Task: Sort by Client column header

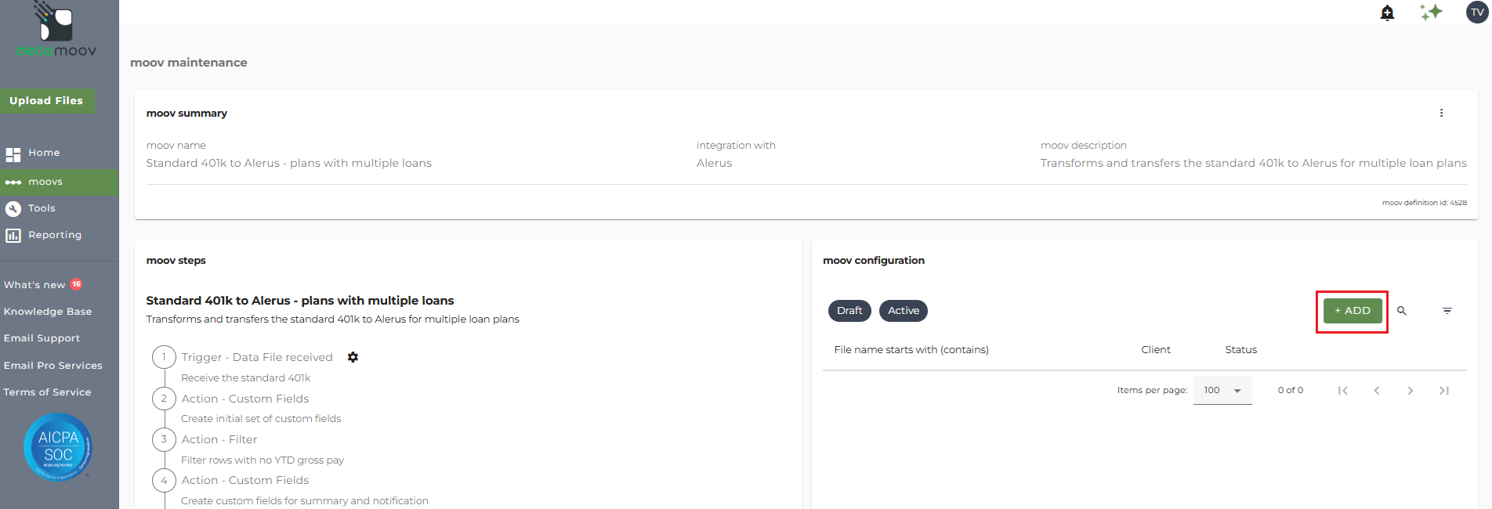Action: 1156,350
